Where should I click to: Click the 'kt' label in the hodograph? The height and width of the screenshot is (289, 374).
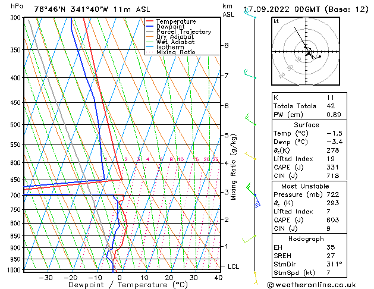pyautogui.click(x=276, y=21)
